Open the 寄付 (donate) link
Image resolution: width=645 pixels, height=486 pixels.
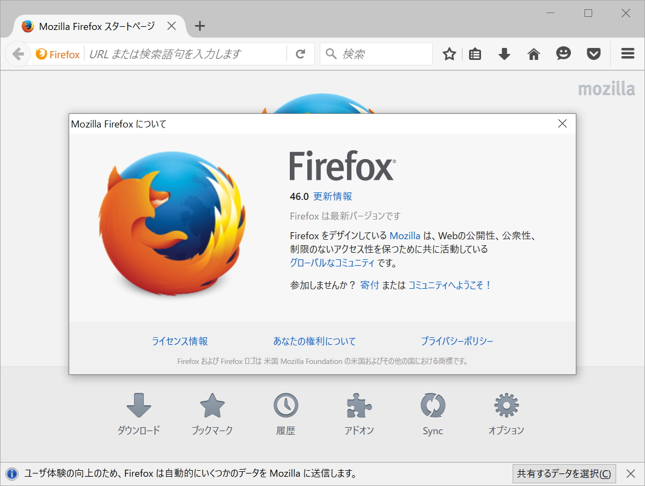coord(370,284)
